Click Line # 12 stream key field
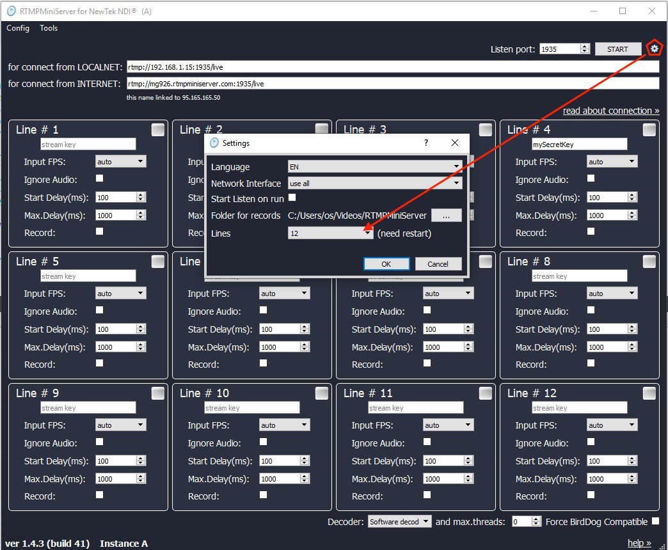 click(580, 408)
